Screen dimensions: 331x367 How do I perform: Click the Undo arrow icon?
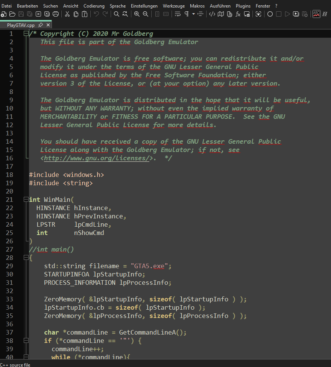96,14
